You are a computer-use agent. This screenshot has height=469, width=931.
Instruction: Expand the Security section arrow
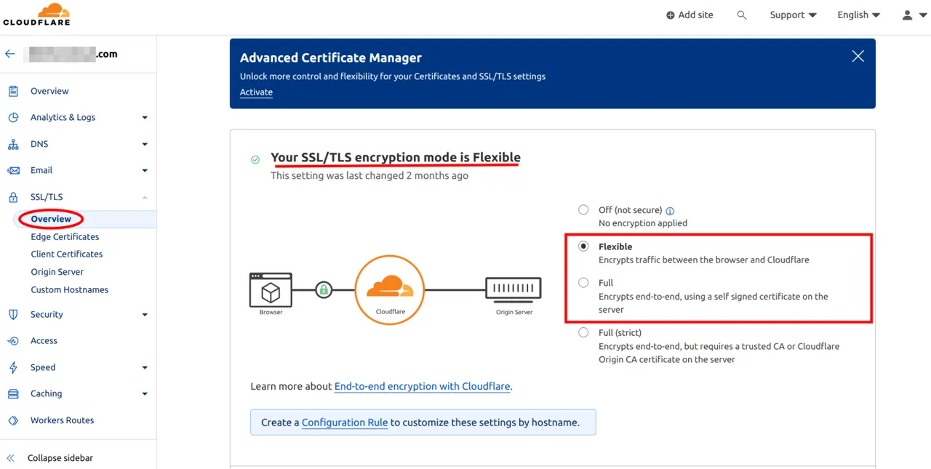click(x=145, y=315)
